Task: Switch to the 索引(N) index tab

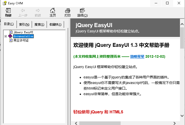Action: tap(24, 25)
